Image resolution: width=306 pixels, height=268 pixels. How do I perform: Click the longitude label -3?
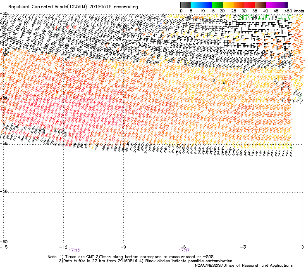click(x=243, y=247)
